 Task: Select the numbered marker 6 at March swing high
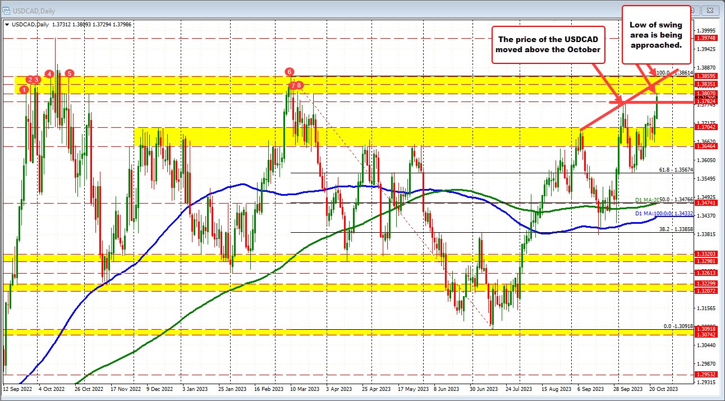[290, 72]
